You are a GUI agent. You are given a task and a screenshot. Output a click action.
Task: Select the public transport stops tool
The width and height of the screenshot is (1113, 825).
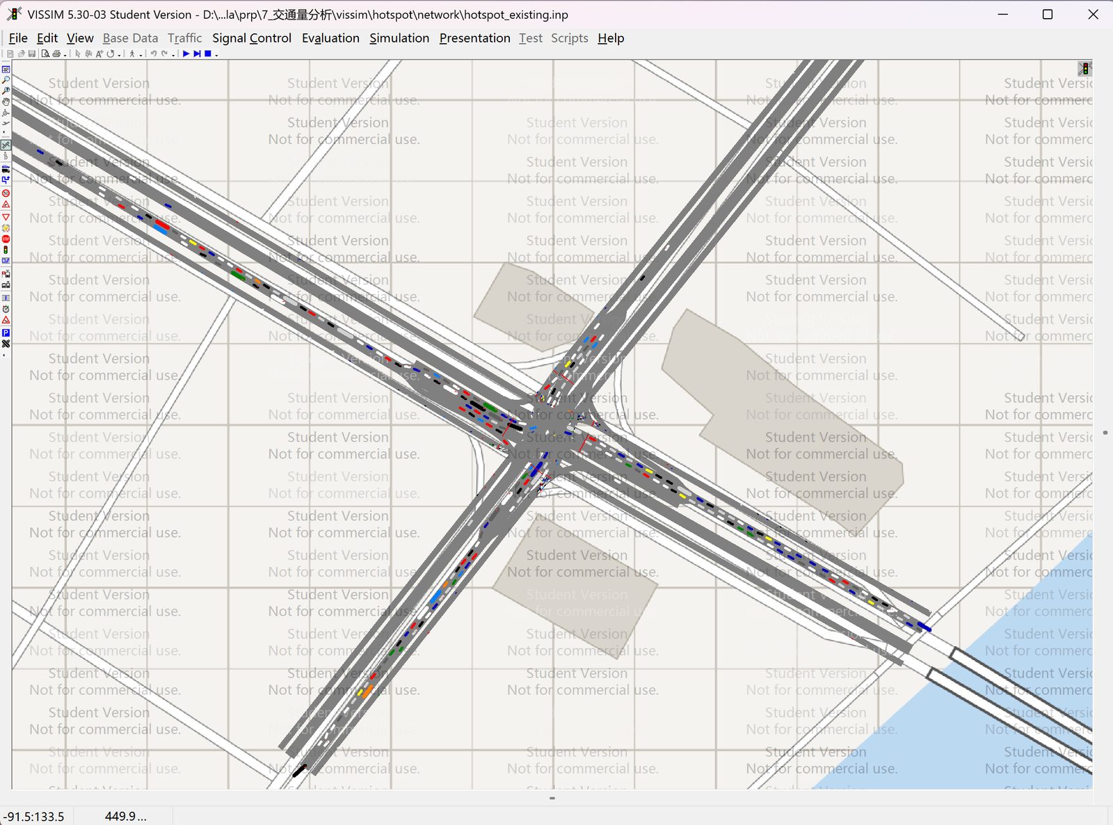(x=6, y=275)
